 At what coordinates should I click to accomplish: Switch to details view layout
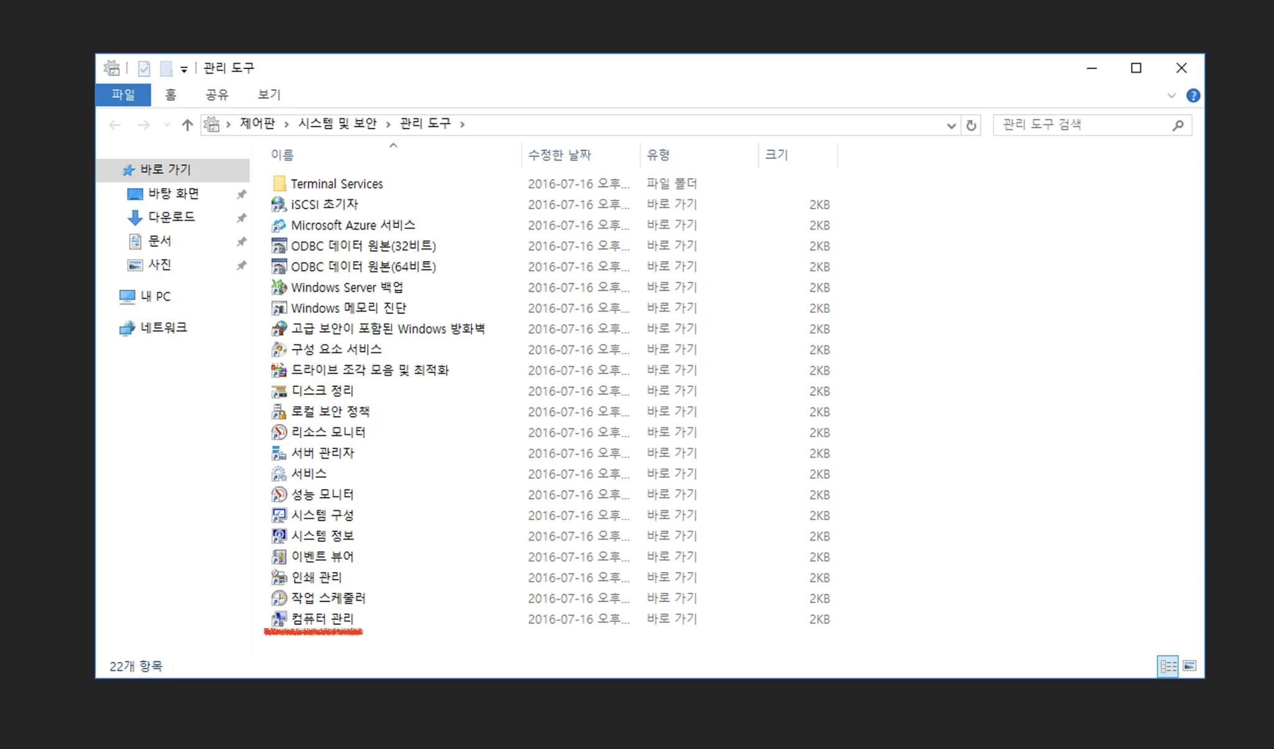click(1168, 666)
